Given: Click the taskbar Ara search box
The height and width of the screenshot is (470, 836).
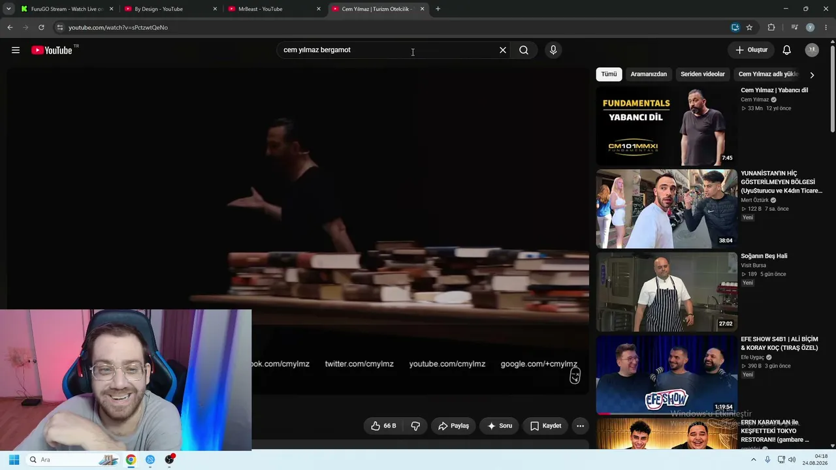Looking at the screenshot, I should point(73,460).
